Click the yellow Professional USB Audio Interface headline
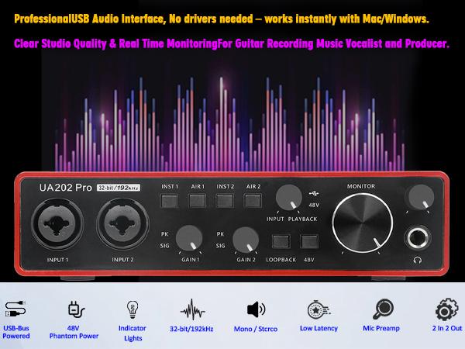The image size is (465, 349). (x=222, y=19)
